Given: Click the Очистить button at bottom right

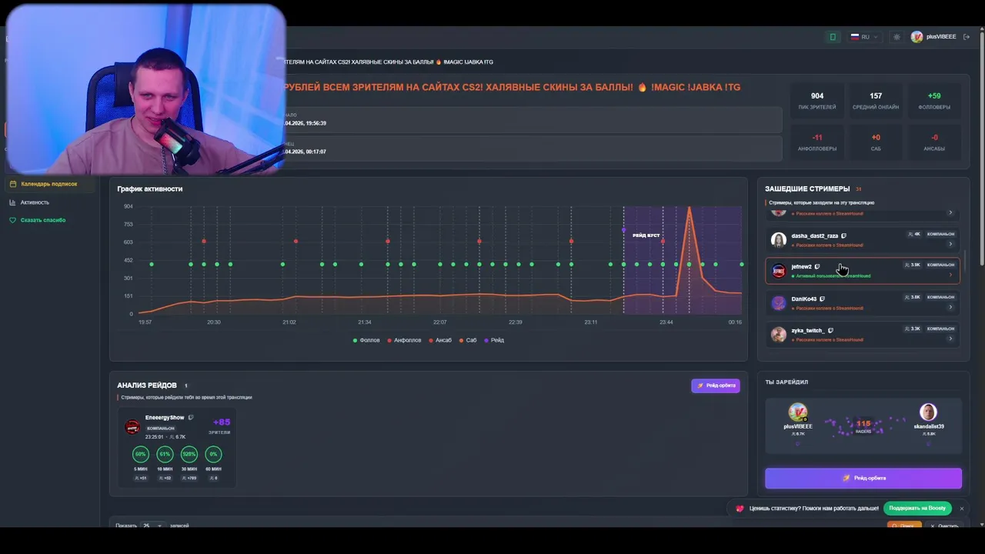Looking at the screenshot, I should click(944, 526).
